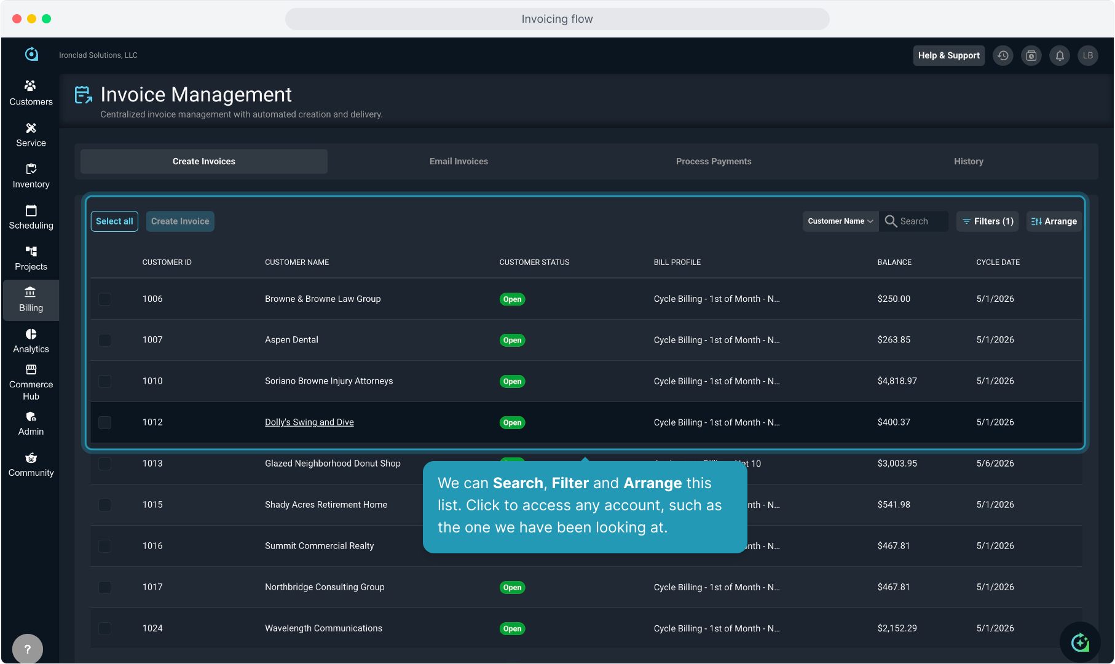Sort by the Balance column header
This screenshot has height=664, width=1115.
(894, 263)
